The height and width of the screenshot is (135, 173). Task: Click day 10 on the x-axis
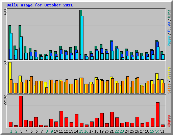pos(56,131)
